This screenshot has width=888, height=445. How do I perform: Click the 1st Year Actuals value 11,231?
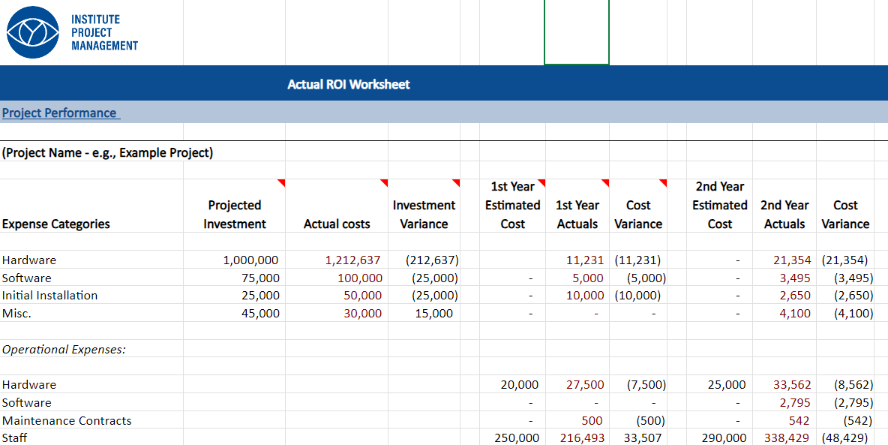[585, 260]
